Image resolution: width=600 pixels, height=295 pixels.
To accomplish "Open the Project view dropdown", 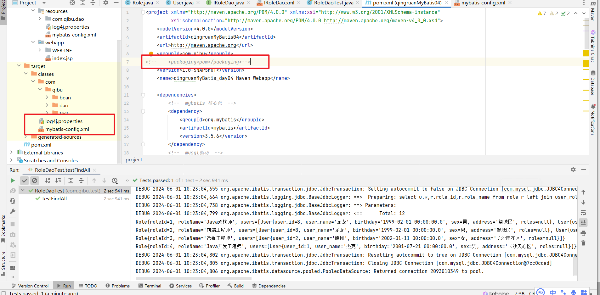I will click(x=29, y=3).
